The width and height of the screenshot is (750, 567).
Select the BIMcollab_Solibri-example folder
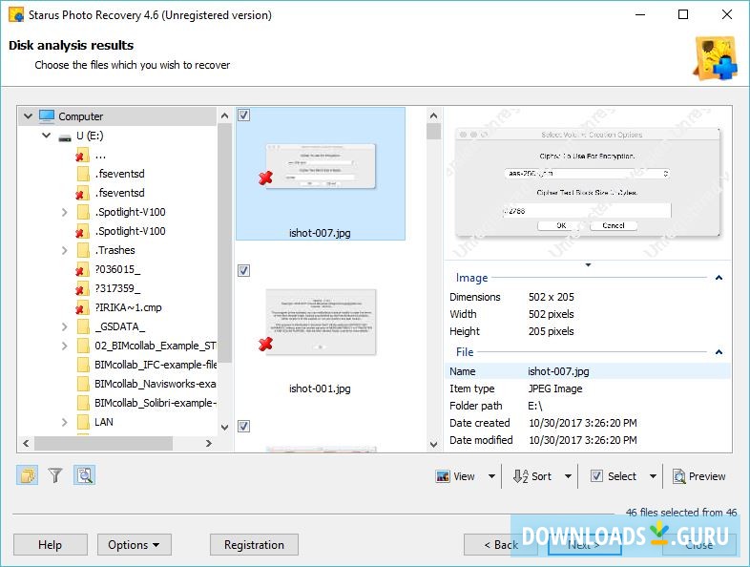click(x=156, y=404)
